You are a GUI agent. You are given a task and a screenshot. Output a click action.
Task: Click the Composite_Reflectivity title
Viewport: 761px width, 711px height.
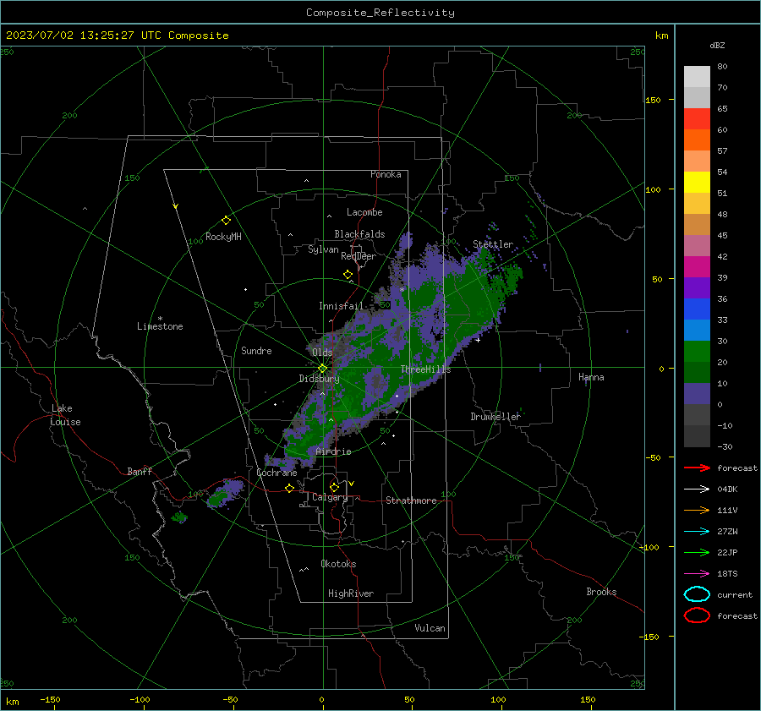[x=380, y=13]
